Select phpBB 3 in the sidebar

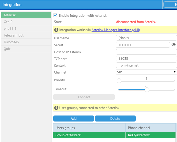[x=26, y=28]
